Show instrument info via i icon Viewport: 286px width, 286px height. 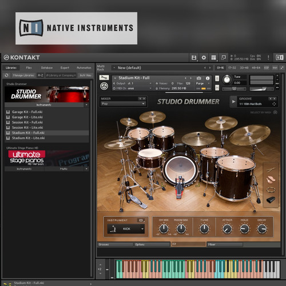click(x=208, y=78)
